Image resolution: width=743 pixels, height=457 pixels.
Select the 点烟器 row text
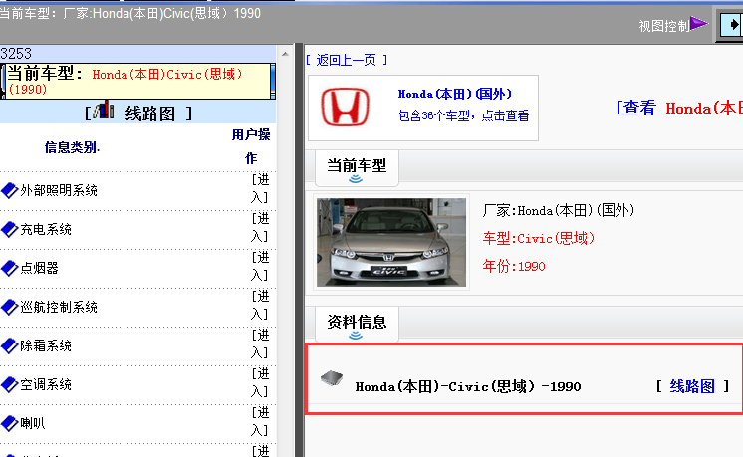tap(39, 268)
